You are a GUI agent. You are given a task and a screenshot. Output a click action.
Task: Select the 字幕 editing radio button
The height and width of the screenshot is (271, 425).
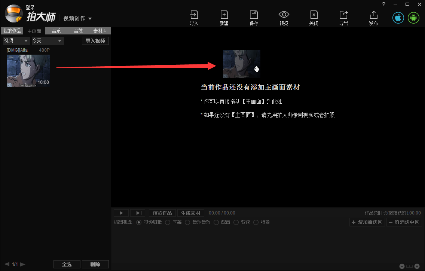tap(167, 222)
